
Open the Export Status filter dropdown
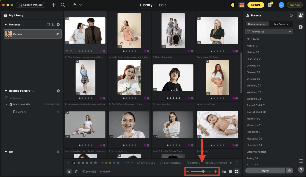(171, 163)
